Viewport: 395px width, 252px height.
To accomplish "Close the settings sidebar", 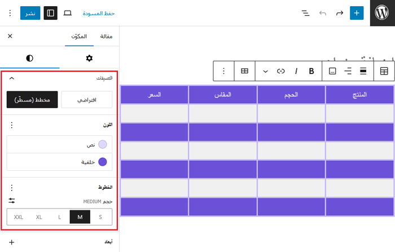I will [10, 36].
